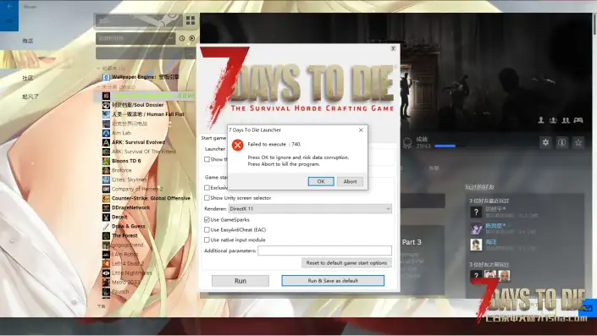Click the ready-to-play circle icon
The height and width of the screenshot is (336, 597).
(x=192, y=38)
